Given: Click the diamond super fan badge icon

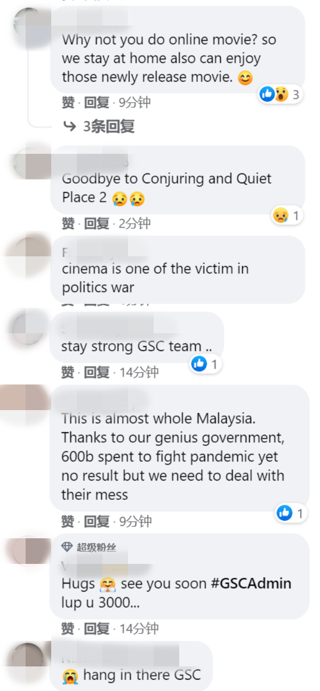Looking at the screenshot, I should click(x=67, y=547).
